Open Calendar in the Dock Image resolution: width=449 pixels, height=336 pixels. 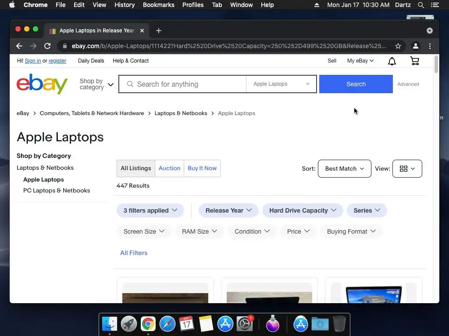coord(186,324)
